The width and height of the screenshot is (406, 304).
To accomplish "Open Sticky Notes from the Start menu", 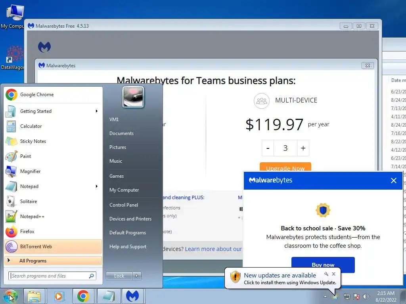I will coord(53,141).
